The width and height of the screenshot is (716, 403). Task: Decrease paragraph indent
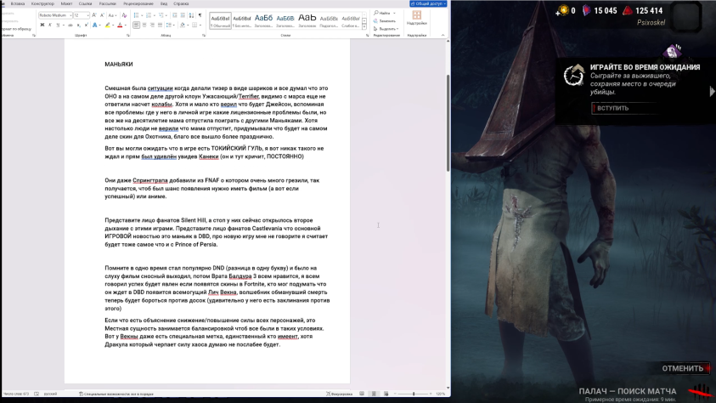(x=174, y=15)
